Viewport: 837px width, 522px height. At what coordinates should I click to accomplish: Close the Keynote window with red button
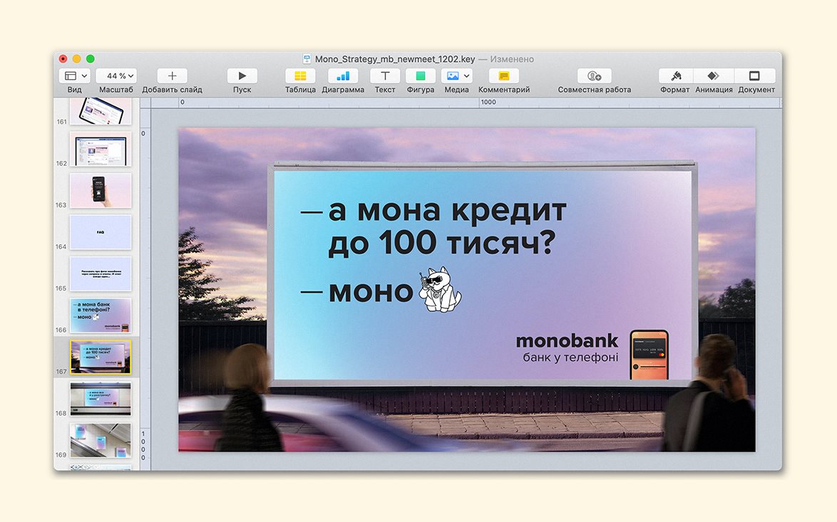point(63,58)
